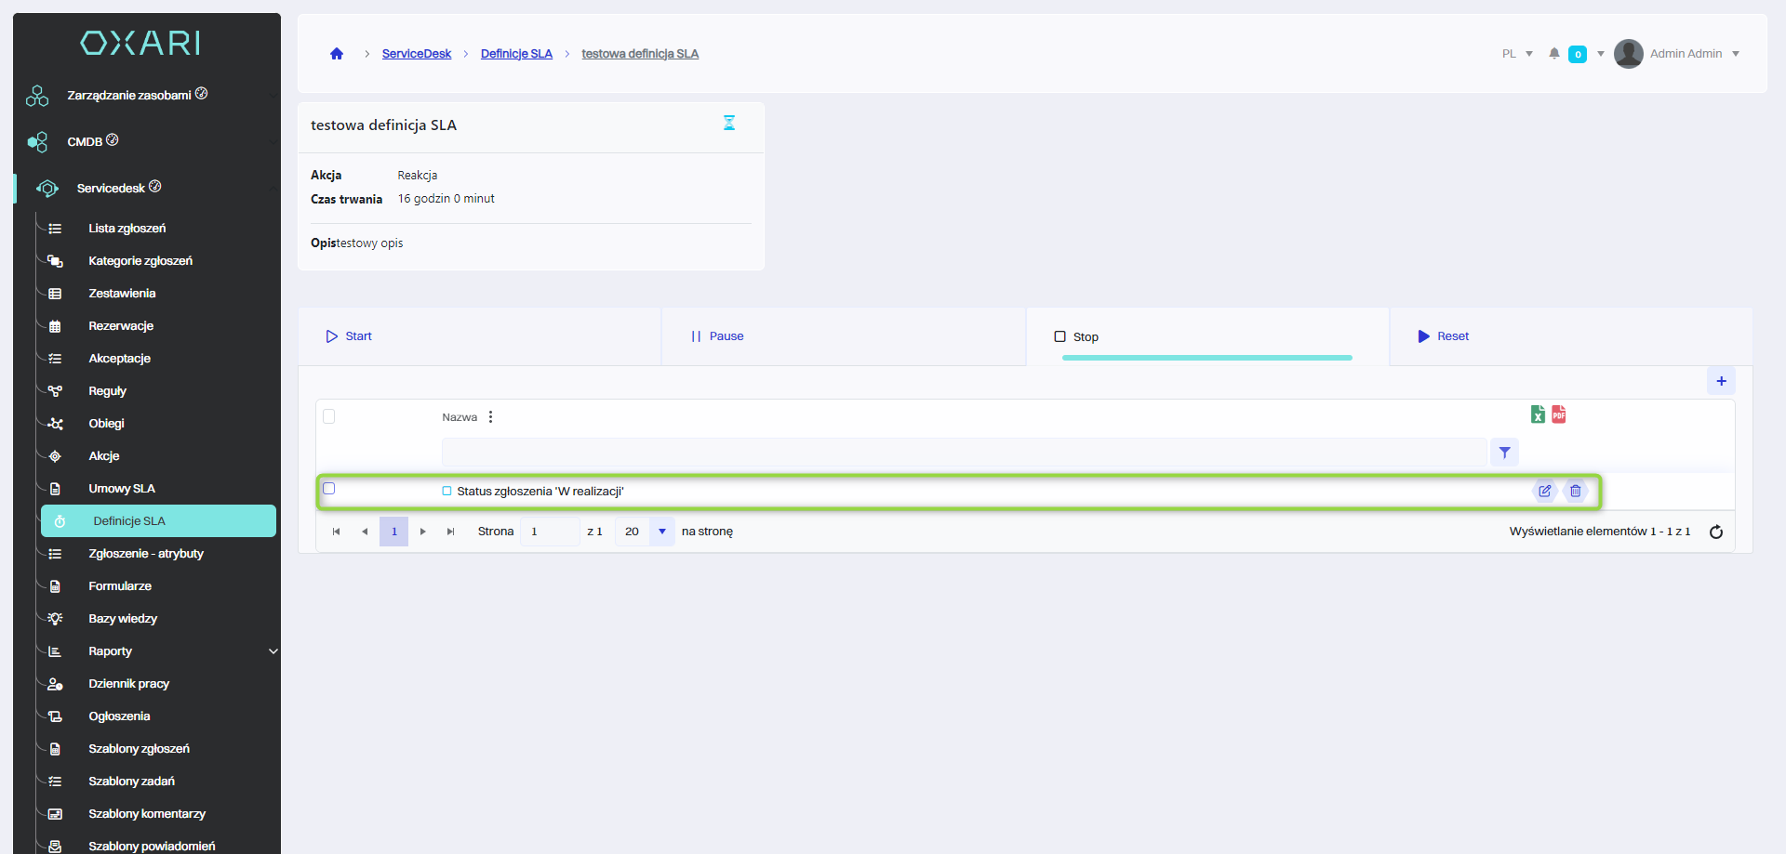Open notifications bell
Screen dimensions: 1786x854
(1554, 54)
